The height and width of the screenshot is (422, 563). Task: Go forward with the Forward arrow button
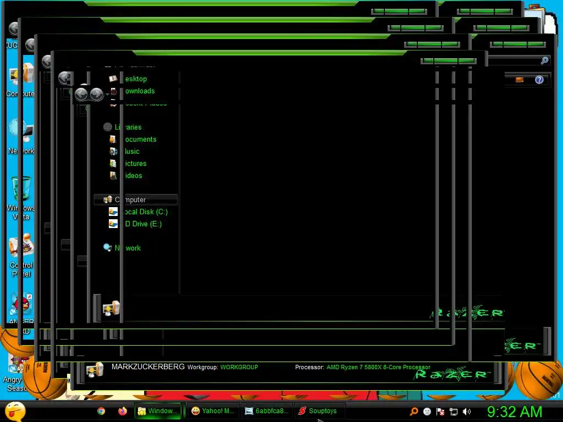pos(97,95)
